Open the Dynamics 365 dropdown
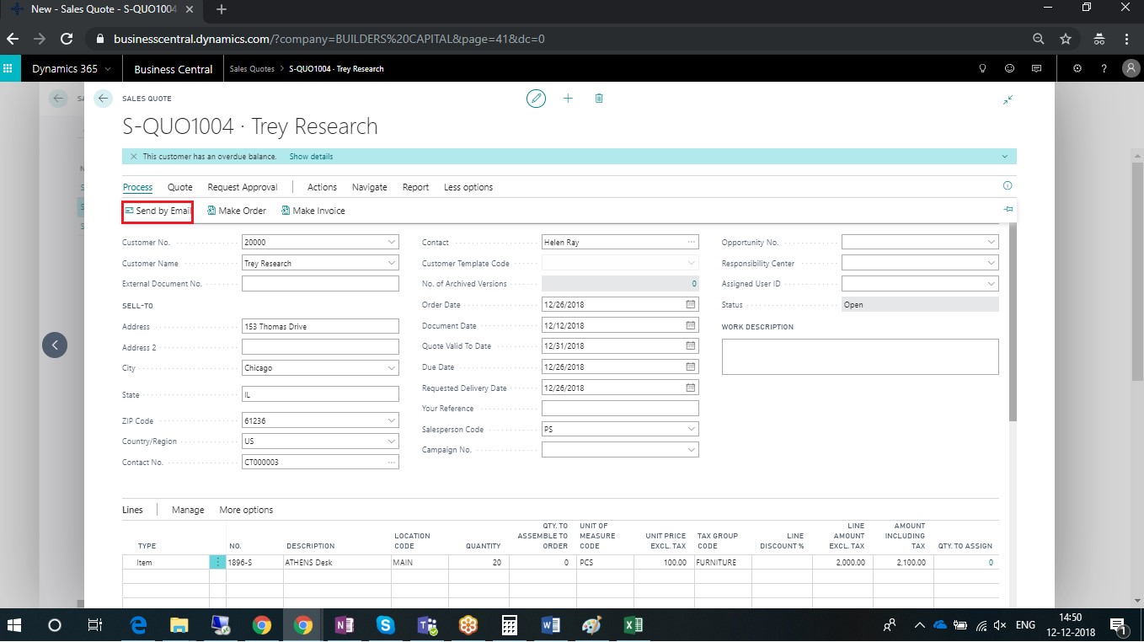 72,69
